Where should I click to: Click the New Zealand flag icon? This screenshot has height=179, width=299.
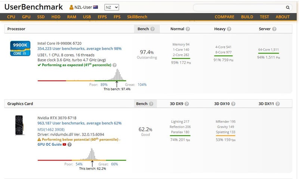[x=96, y=7]
